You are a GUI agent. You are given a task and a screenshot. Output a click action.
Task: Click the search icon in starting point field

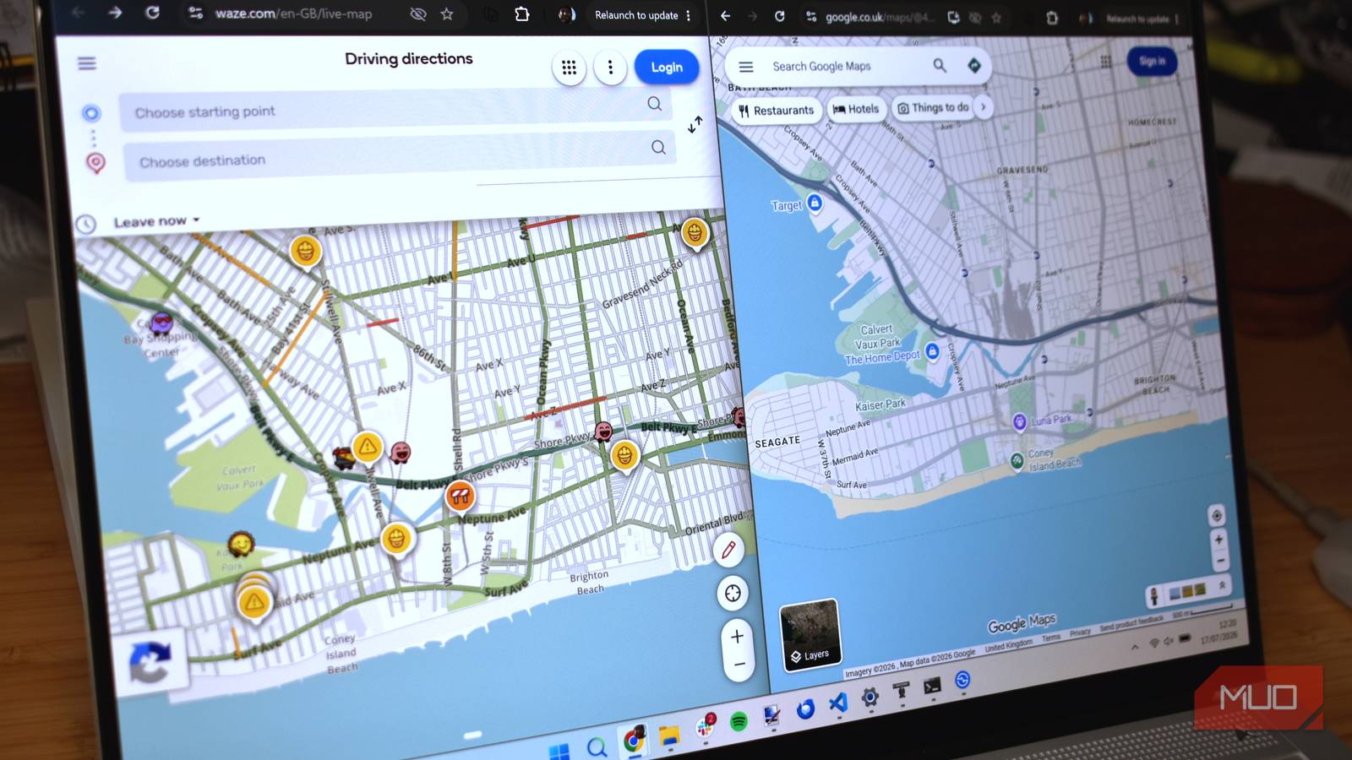pyautogui.click(x=654, y=104)
